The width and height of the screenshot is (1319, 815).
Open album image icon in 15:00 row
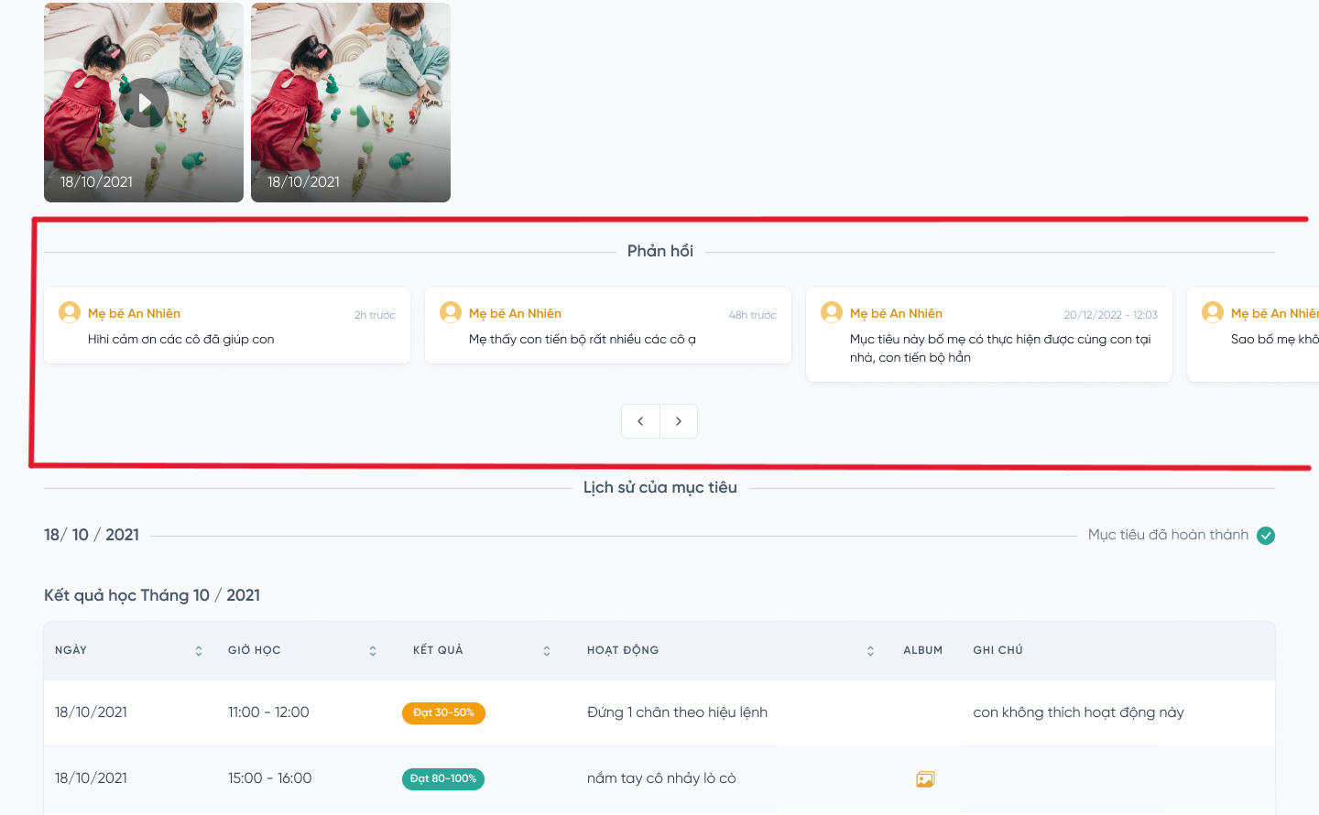click(925, 779)
